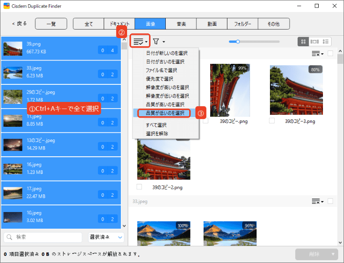
Task: Click the filter funnel icon
Action: click(x=156, y=41)
